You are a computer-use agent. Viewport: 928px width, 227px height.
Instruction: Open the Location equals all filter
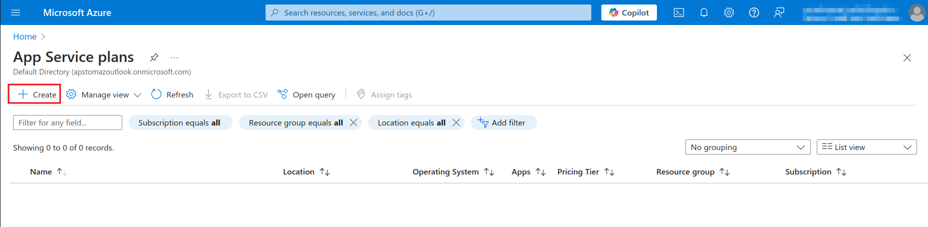tap(411, 122)
